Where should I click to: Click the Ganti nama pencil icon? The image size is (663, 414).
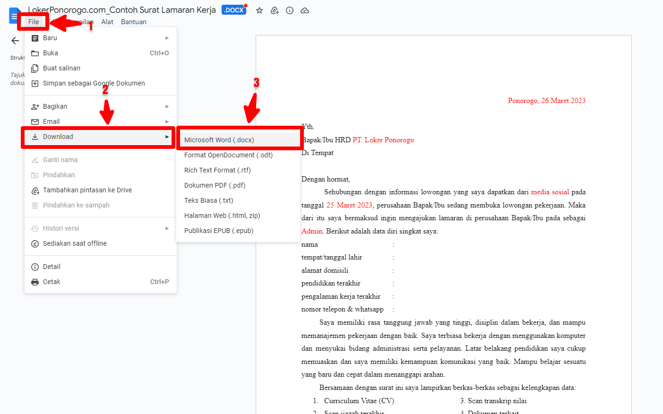coord(35,160)
